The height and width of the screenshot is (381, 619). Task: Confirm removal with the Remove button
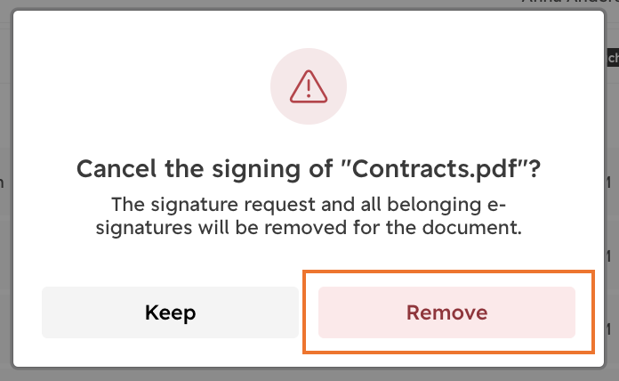[446, 312]
